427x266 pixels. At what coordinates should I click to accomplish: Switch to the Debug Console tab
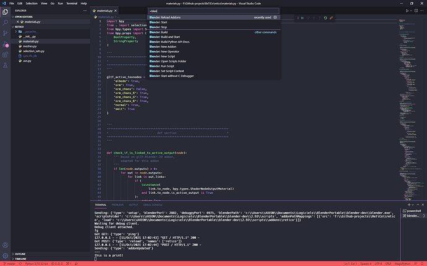153,205
